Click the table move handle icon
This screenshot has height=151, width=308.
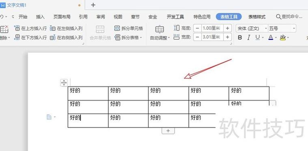point(64,83)
